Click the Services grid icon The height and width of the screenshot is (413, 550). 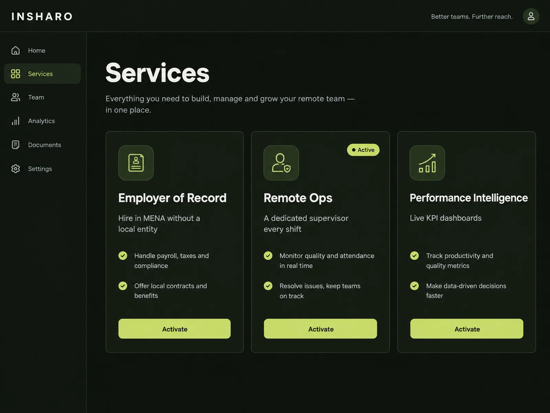15,74
